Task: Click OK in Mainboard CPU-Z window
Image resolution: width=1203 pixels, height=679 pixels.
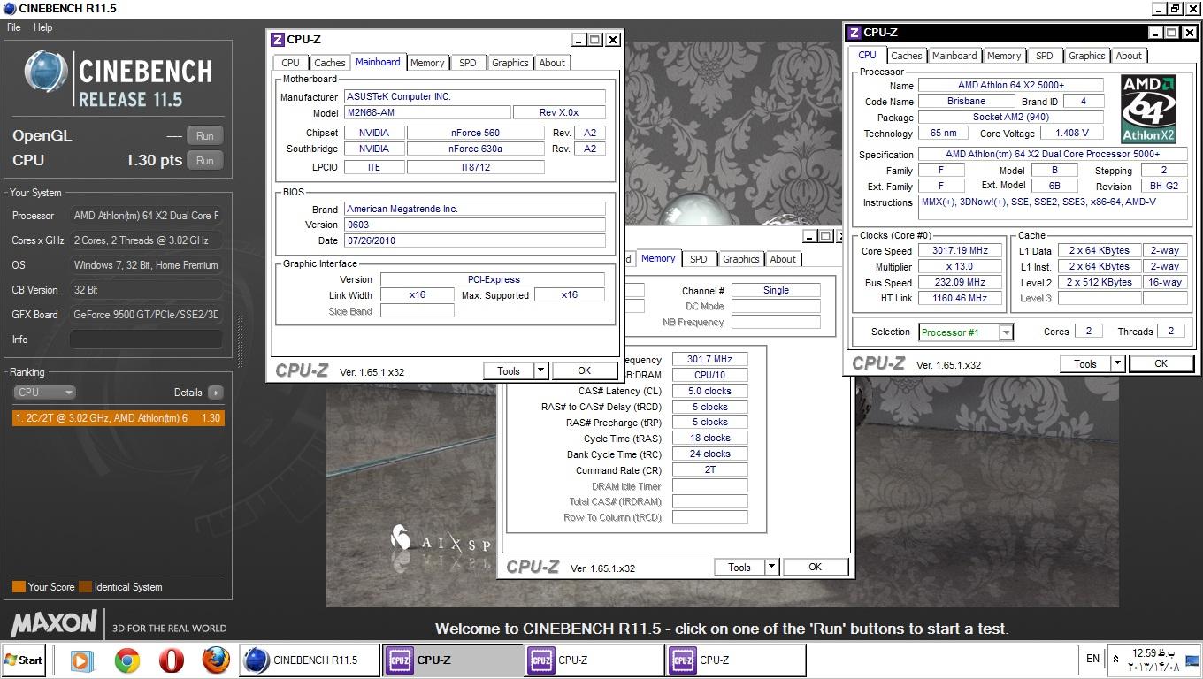Action: point(584,371)
